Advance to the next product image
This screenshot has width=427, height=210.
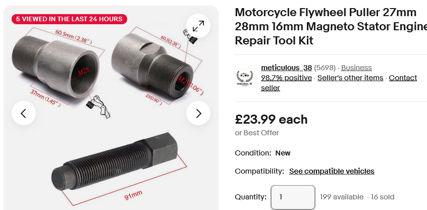click(198, 113)
